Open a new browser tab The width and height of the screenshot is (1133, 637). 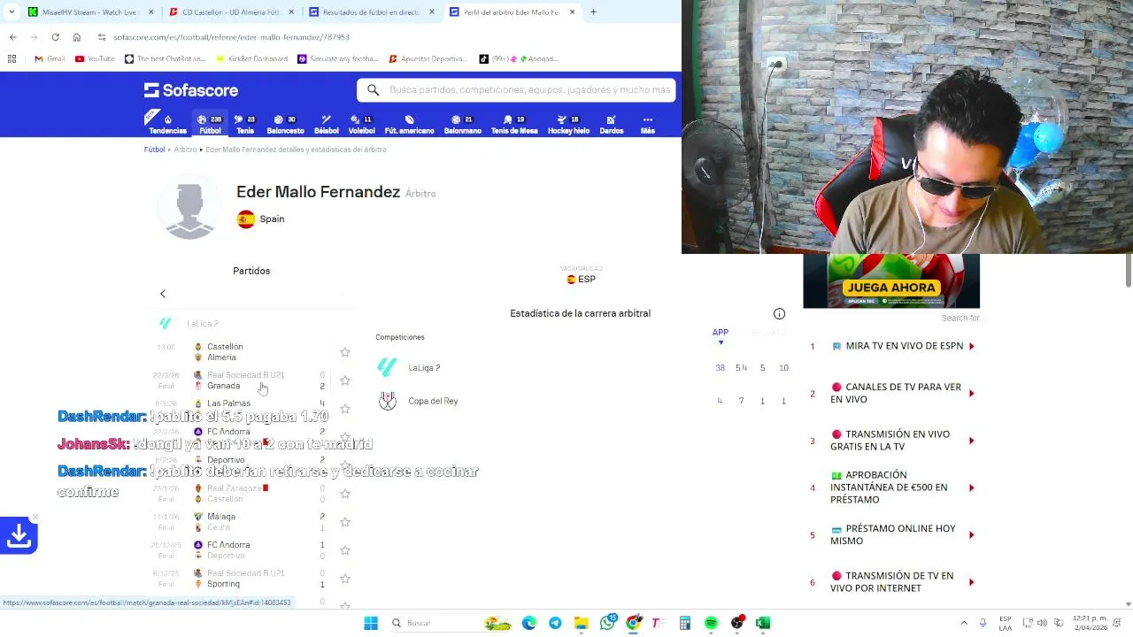point(593,12)
